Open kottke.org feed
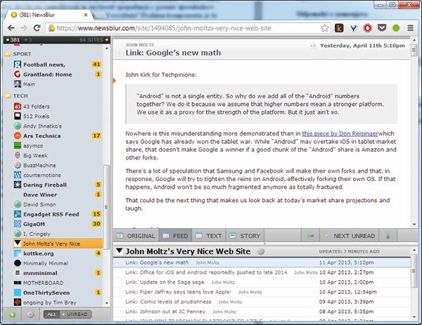Screen dimensions: 422x325 [58, 253]
